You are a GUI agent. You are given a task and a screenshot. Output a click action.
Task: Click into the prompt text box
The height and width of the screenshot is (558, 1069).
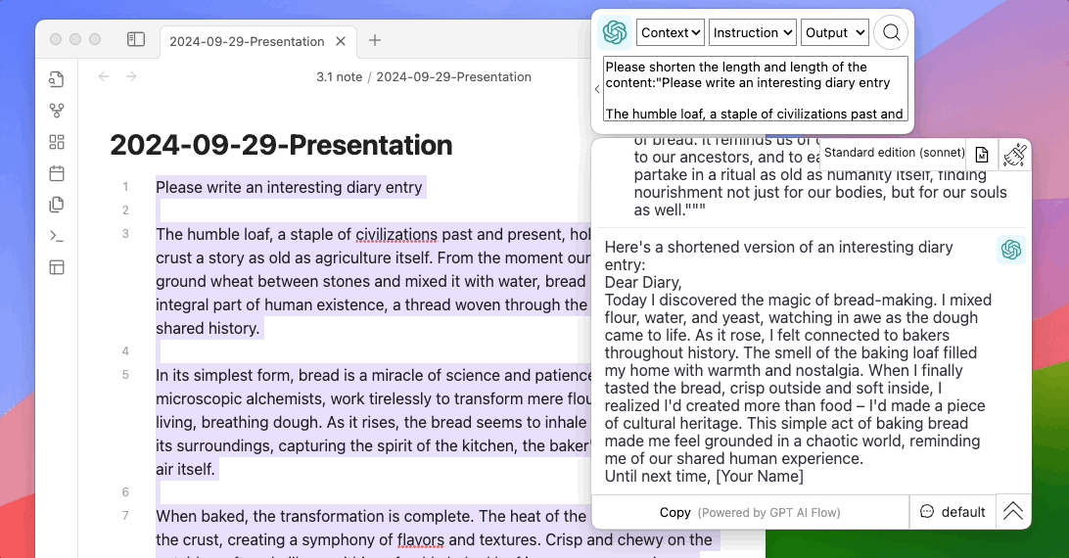(756, 89)
